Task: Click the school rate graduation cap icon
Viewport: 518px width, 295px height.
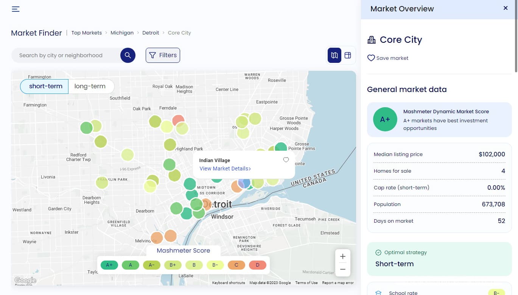Action: [x=378, y=292]
